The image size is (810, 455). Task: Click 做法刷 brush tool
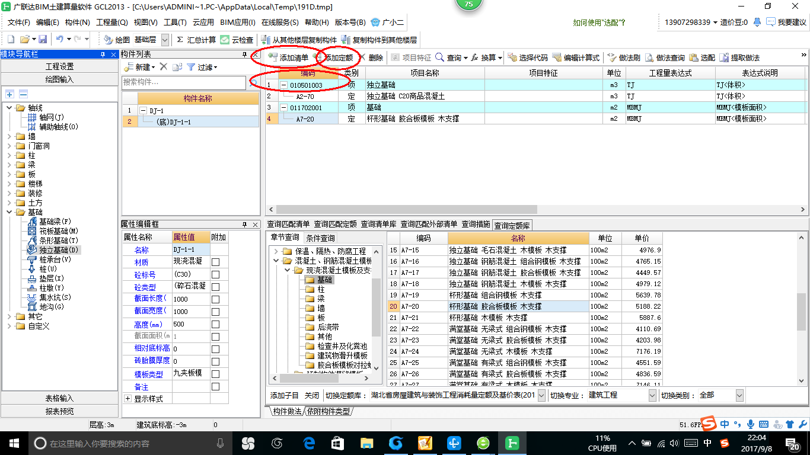click(x=623, y=57)
